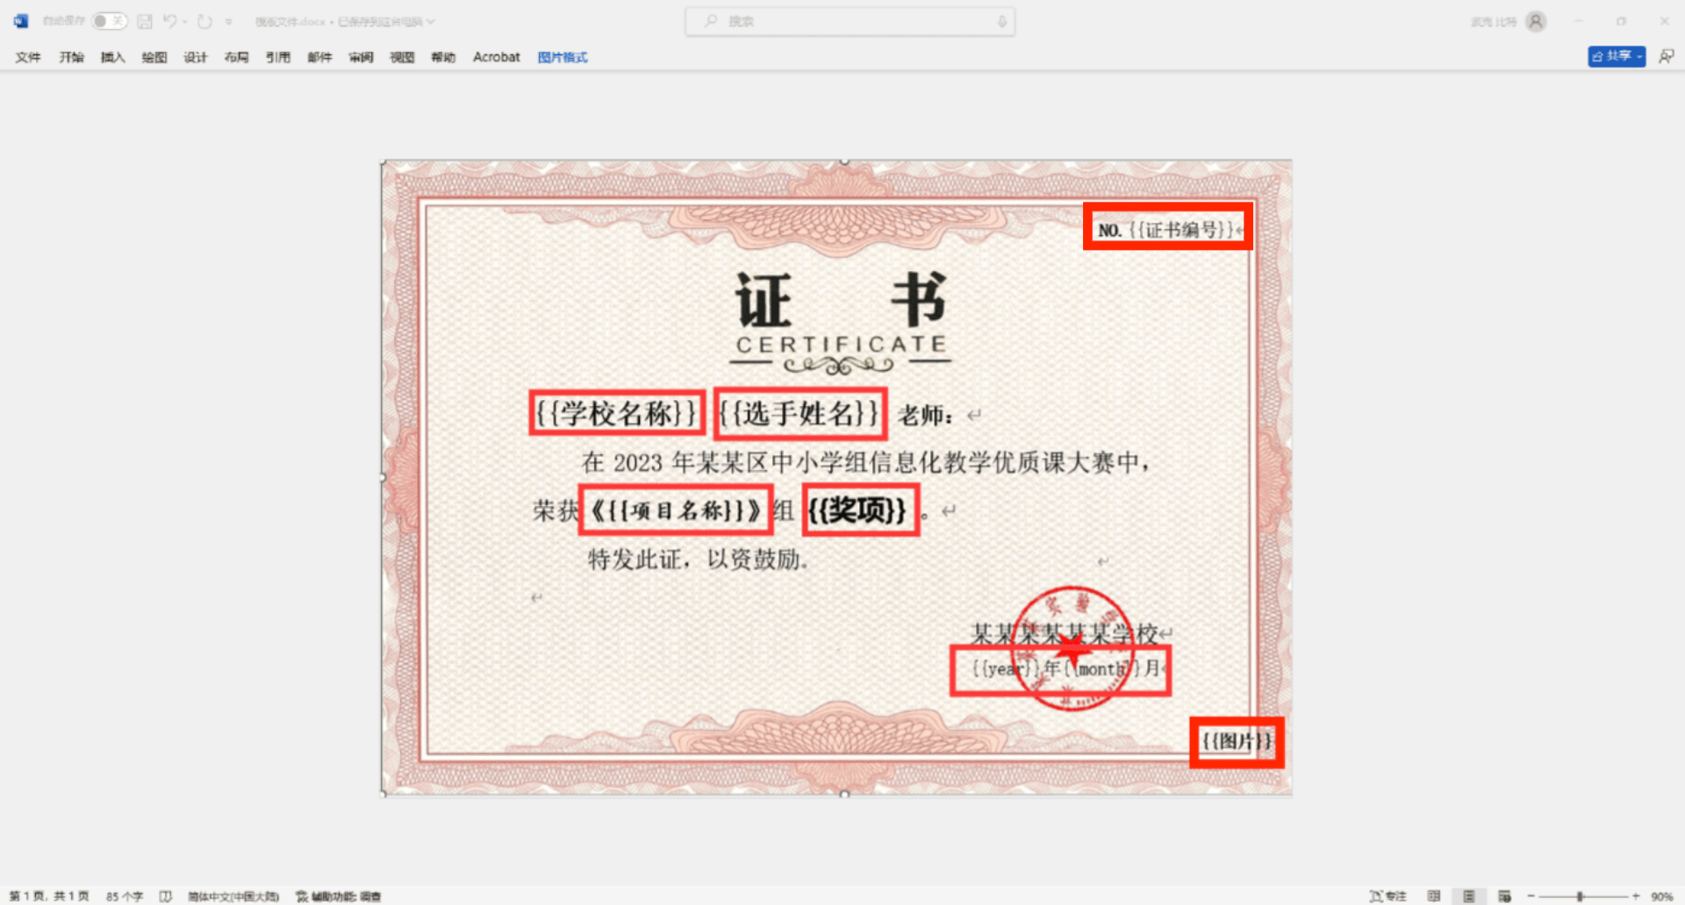Open the 图片格式 ribbon tab
Viewport: 1685px width, 905px height.
coord(562,56)
